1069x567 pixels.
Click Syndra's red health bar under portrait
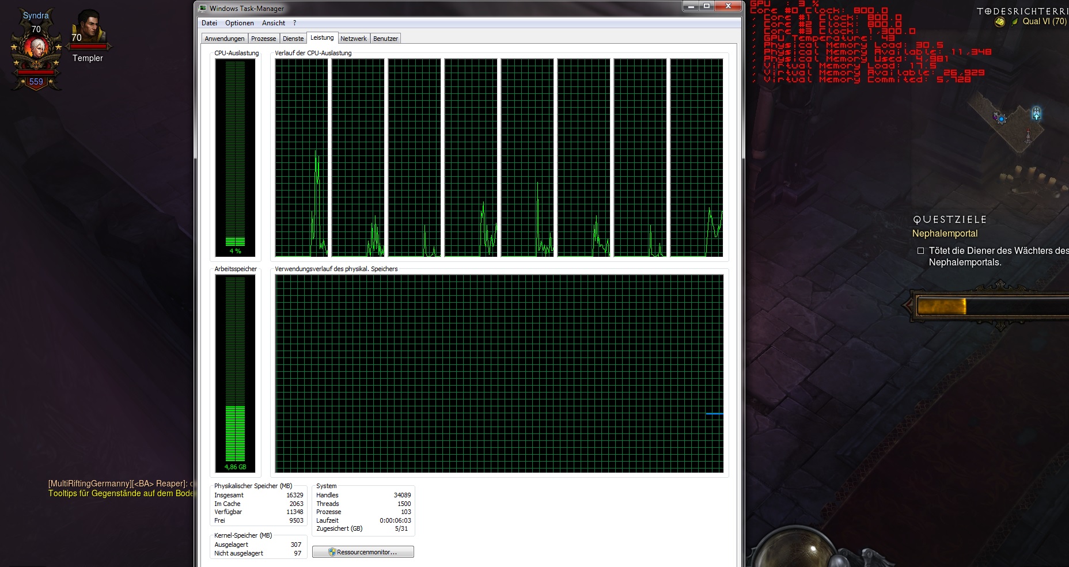click(x=36, y=73)
